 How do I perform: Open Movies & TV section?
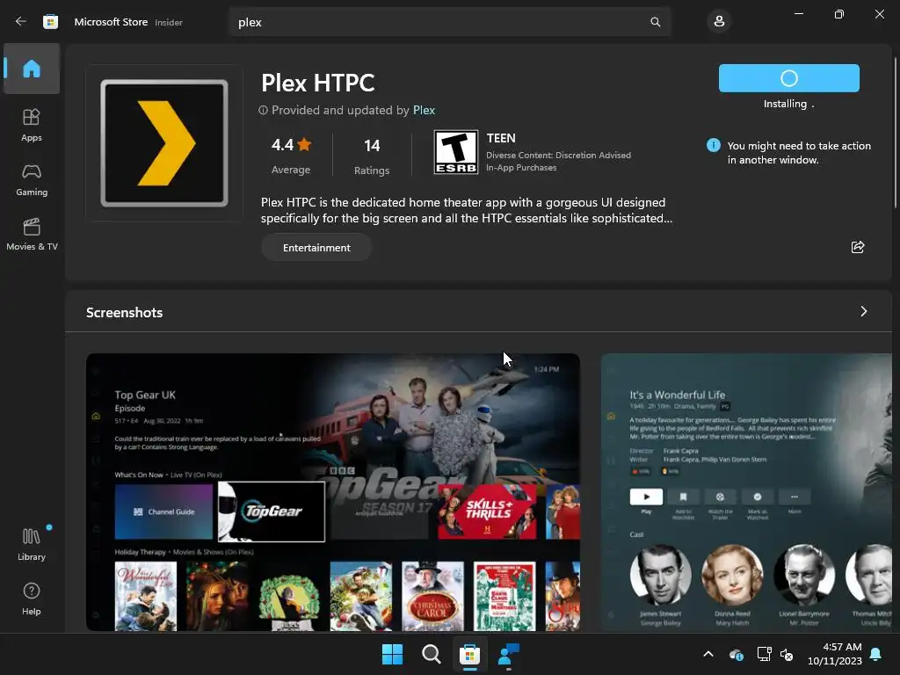tap(32, 234)
